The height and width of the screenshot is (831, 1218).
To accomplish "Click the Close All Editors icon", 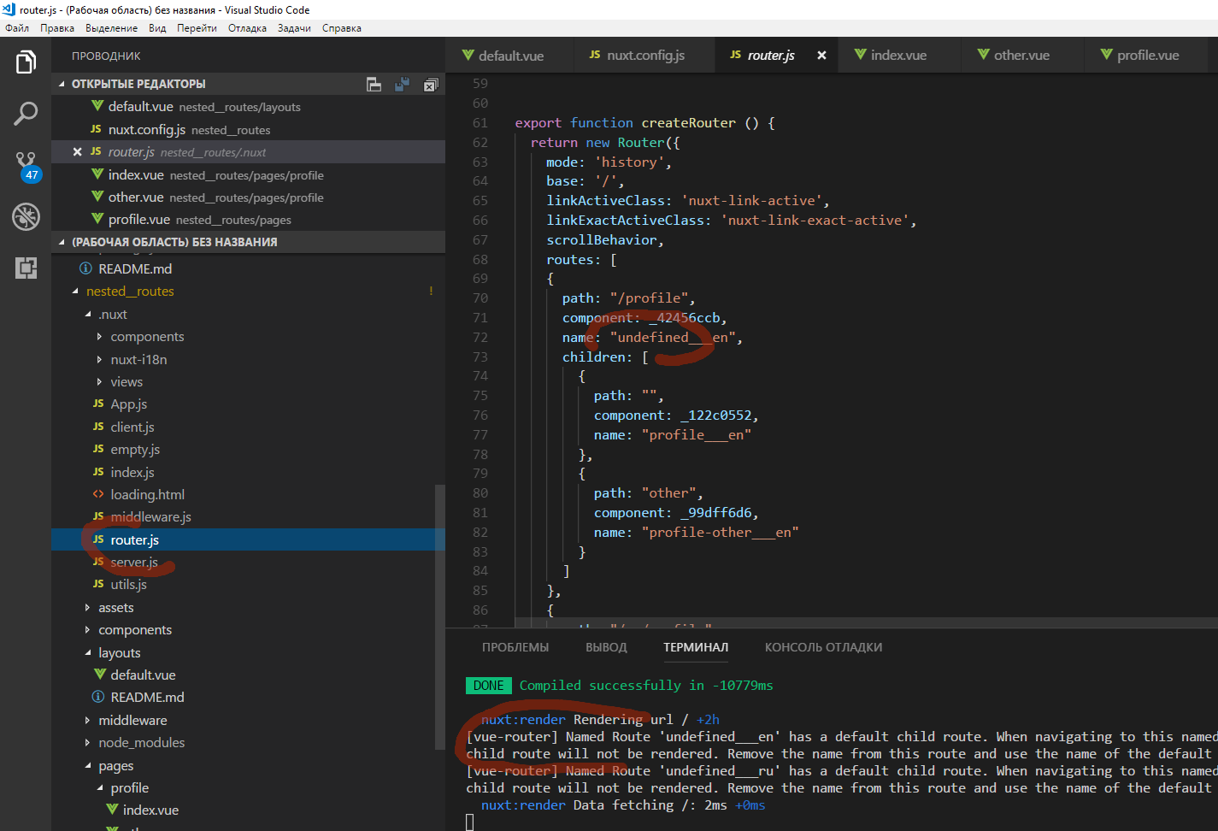I will 430,84.
